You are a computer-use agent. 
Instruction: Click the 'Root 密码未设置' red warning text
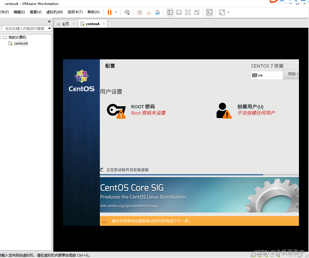point(148,113)
